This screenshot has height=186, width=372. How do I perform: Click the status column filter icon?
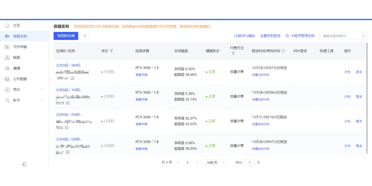[x=111, y=51]
